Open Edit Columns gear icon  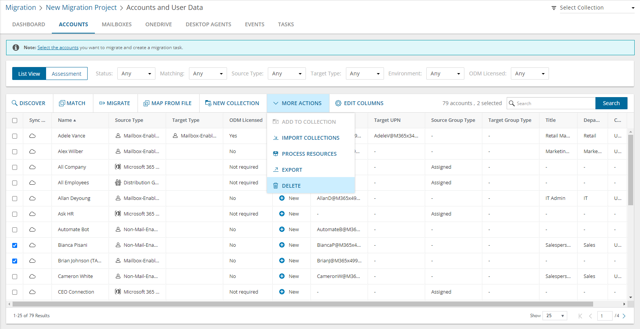338,103
